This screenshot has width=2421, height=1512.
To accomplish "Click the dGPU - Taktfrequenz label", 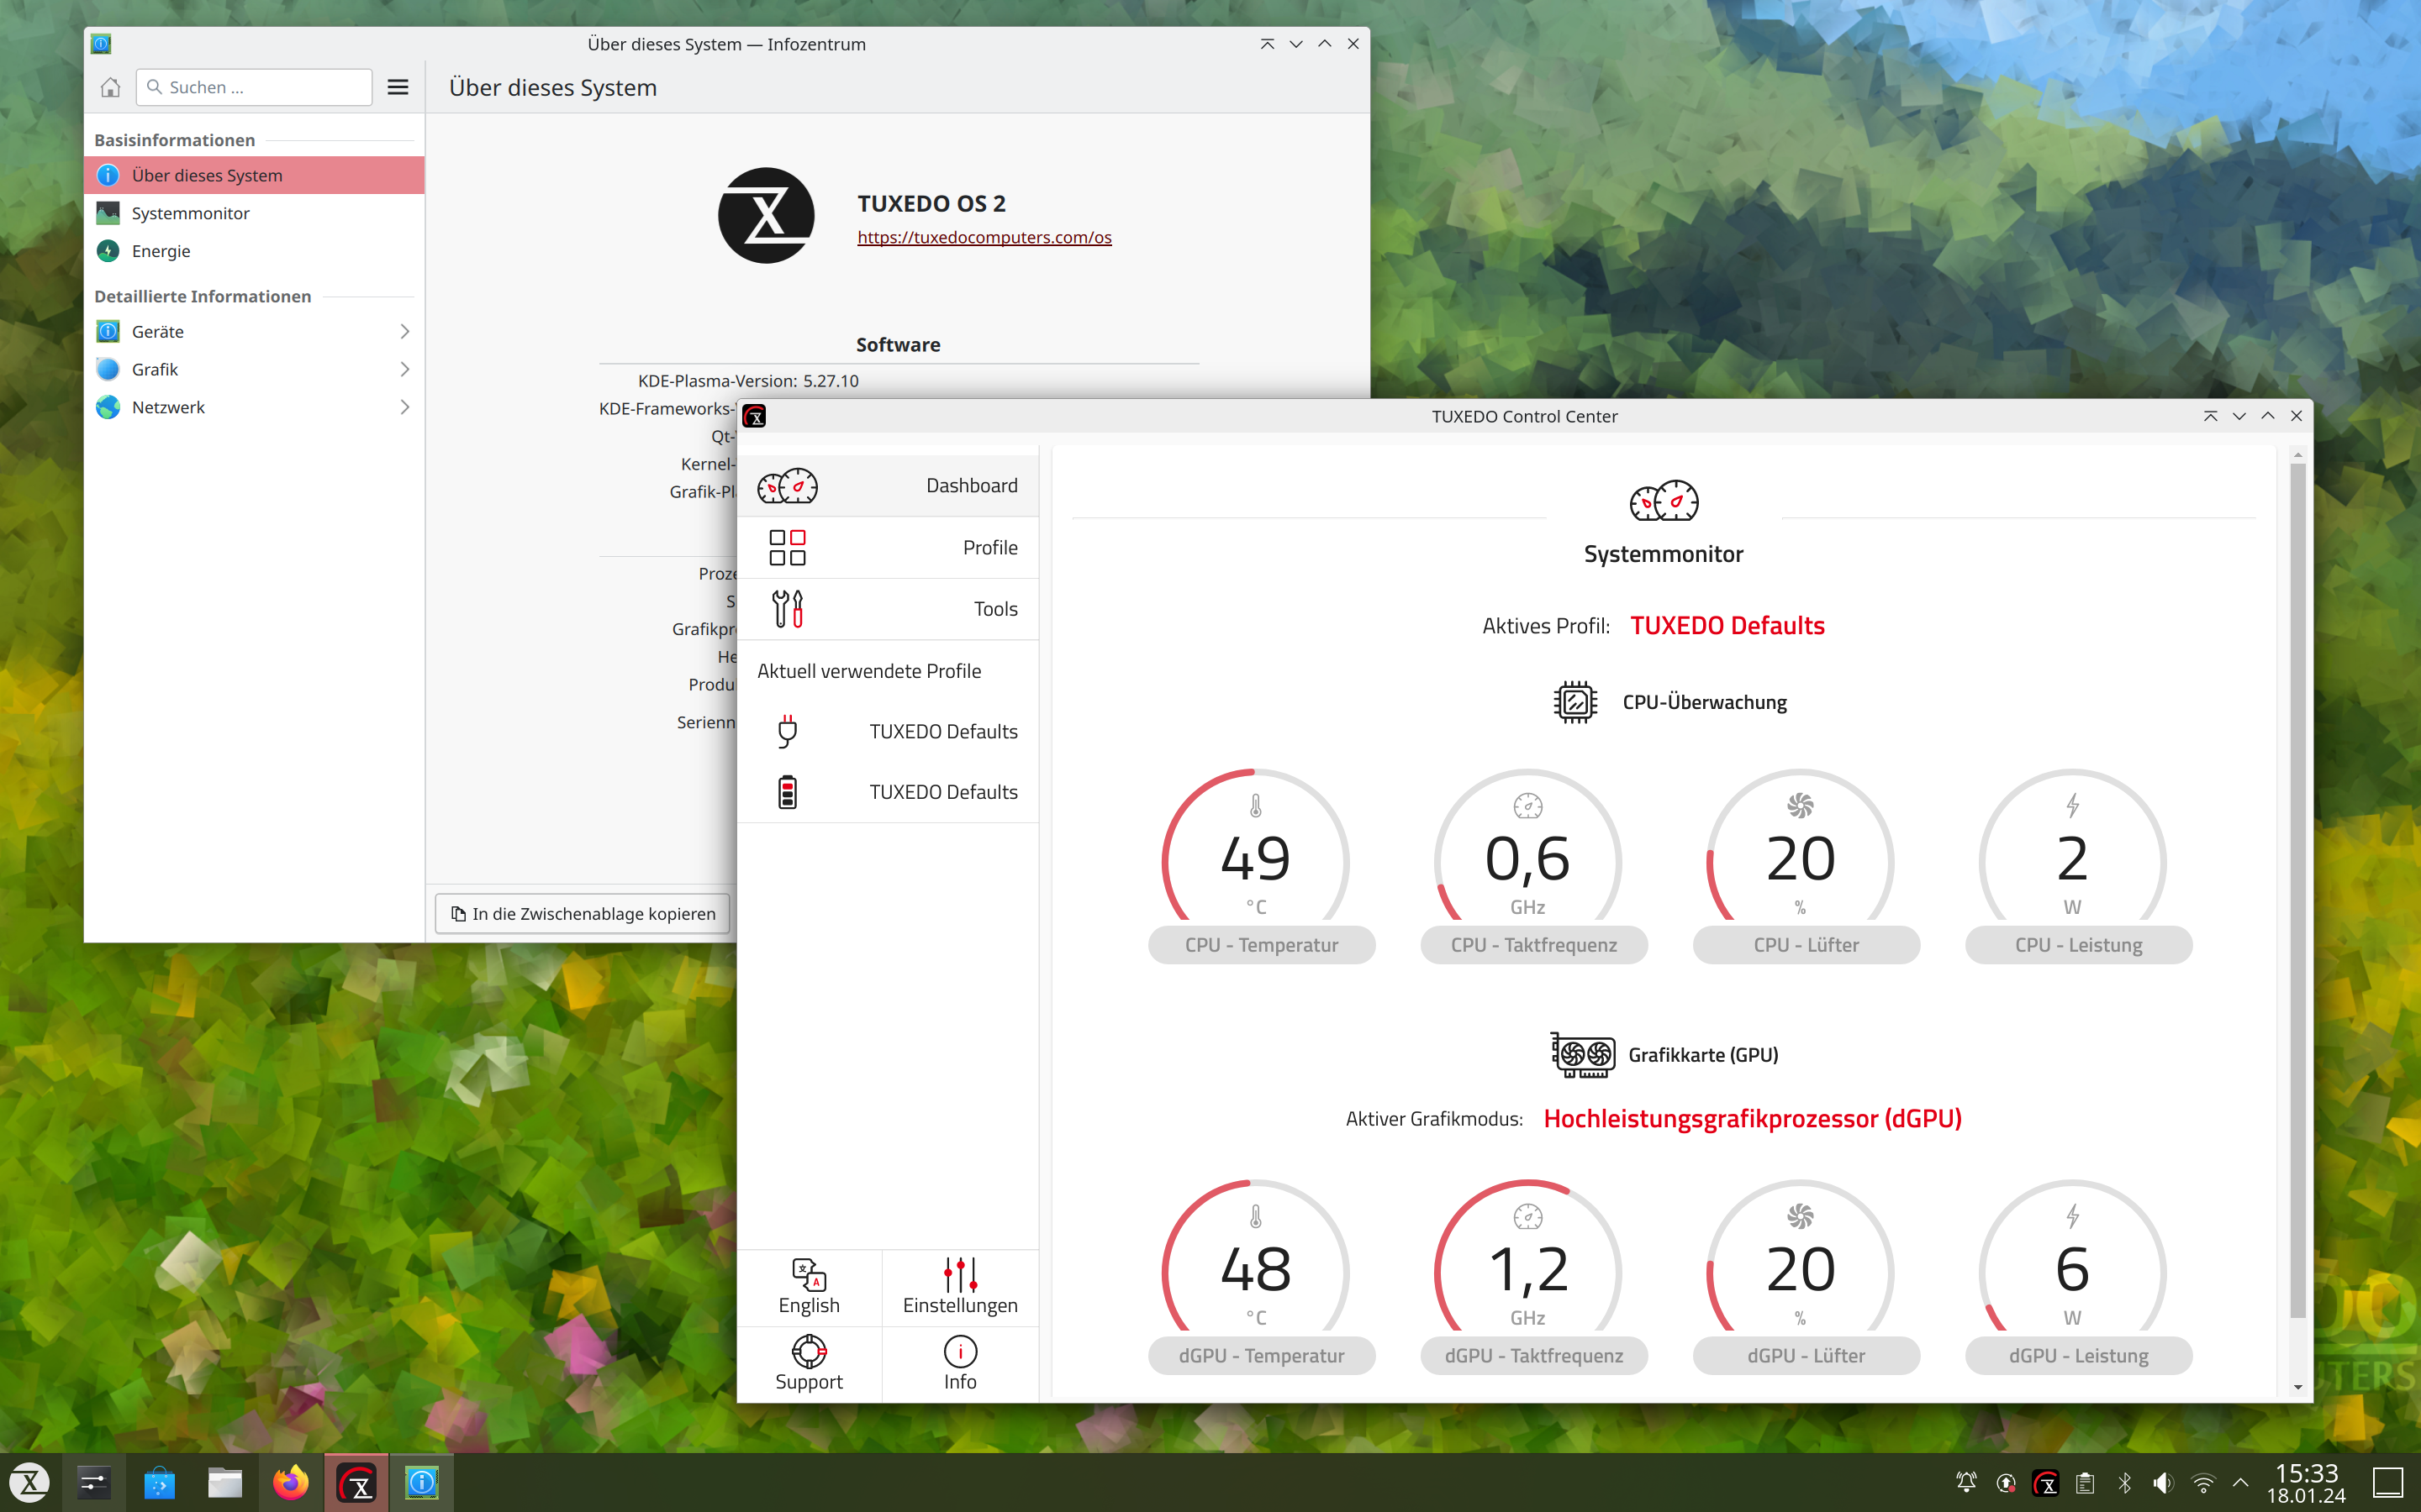I will [1533, 1355].
